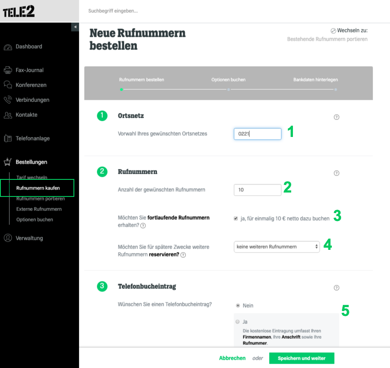Go to Optionen buchen in sidebar
390x368 pixels.
(35, 220)
